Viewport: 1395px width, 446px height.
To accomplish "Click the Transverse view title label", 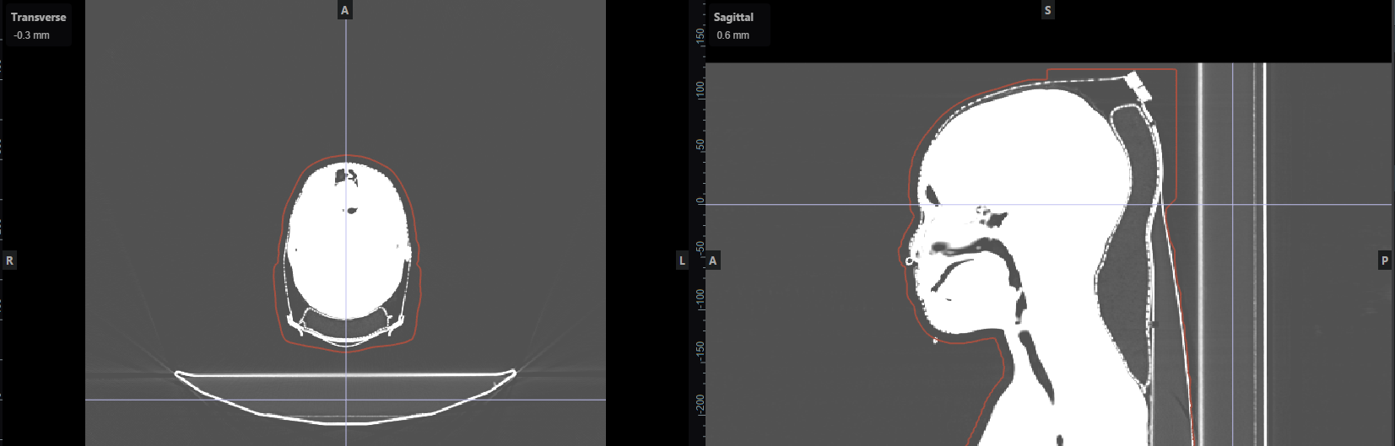I will click(38, 17).
